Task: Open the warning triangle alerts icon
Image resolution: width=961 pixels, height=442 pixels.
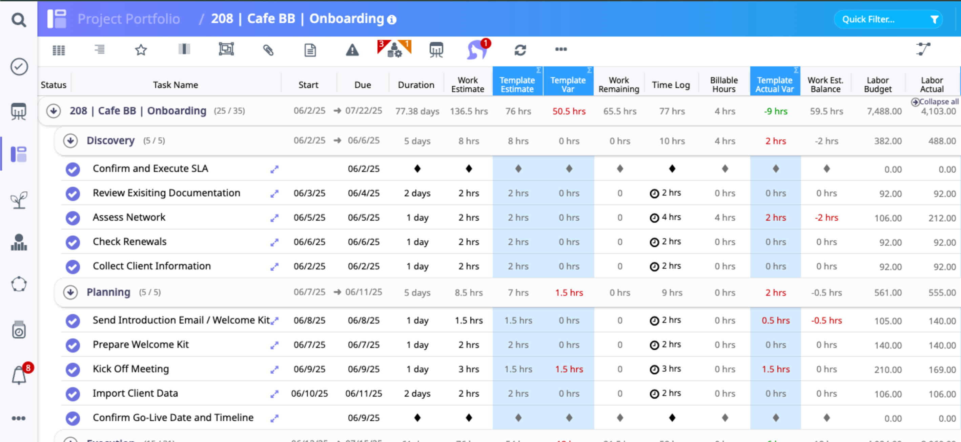Action: [x=352, y=49]
